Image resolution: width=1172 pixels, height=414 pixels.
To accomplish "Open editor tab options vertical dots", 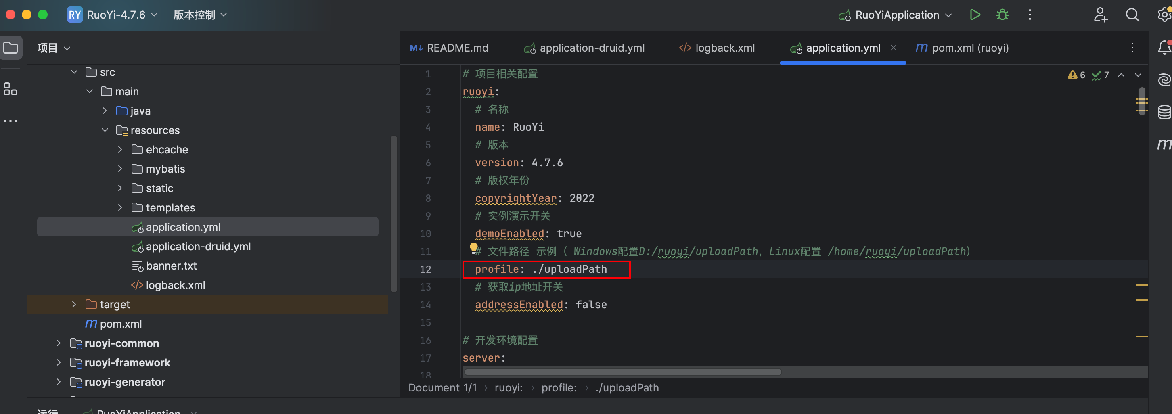I will (x=1132, y=48).
